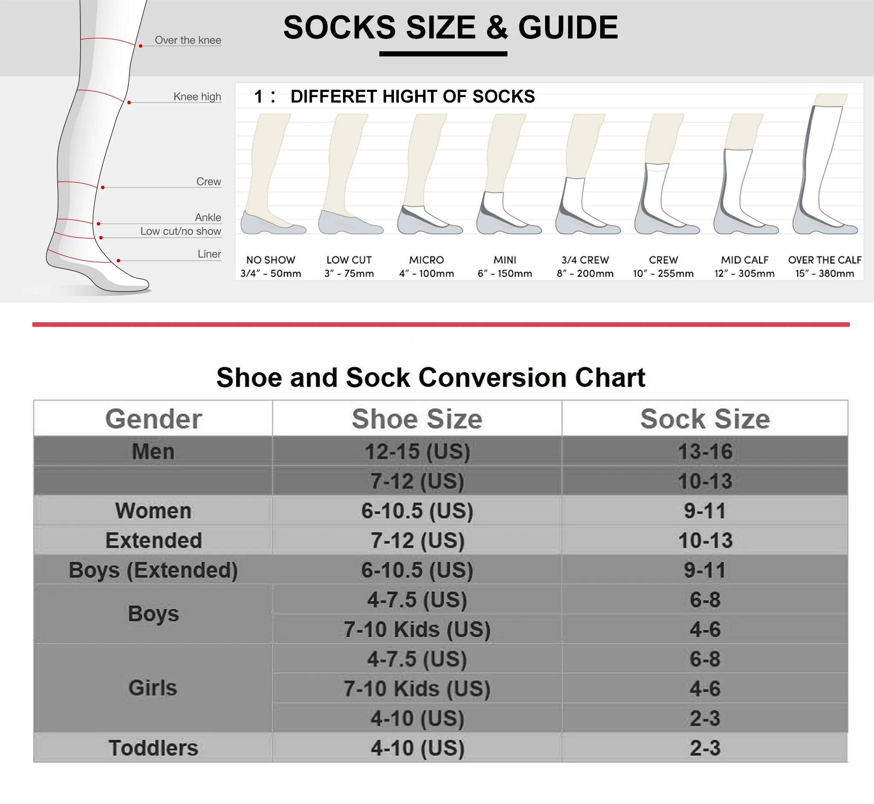The width and height of the screenshot is (874, 804).
Task: Select the Toddlers row in the chart
Action: coord(153,748)
